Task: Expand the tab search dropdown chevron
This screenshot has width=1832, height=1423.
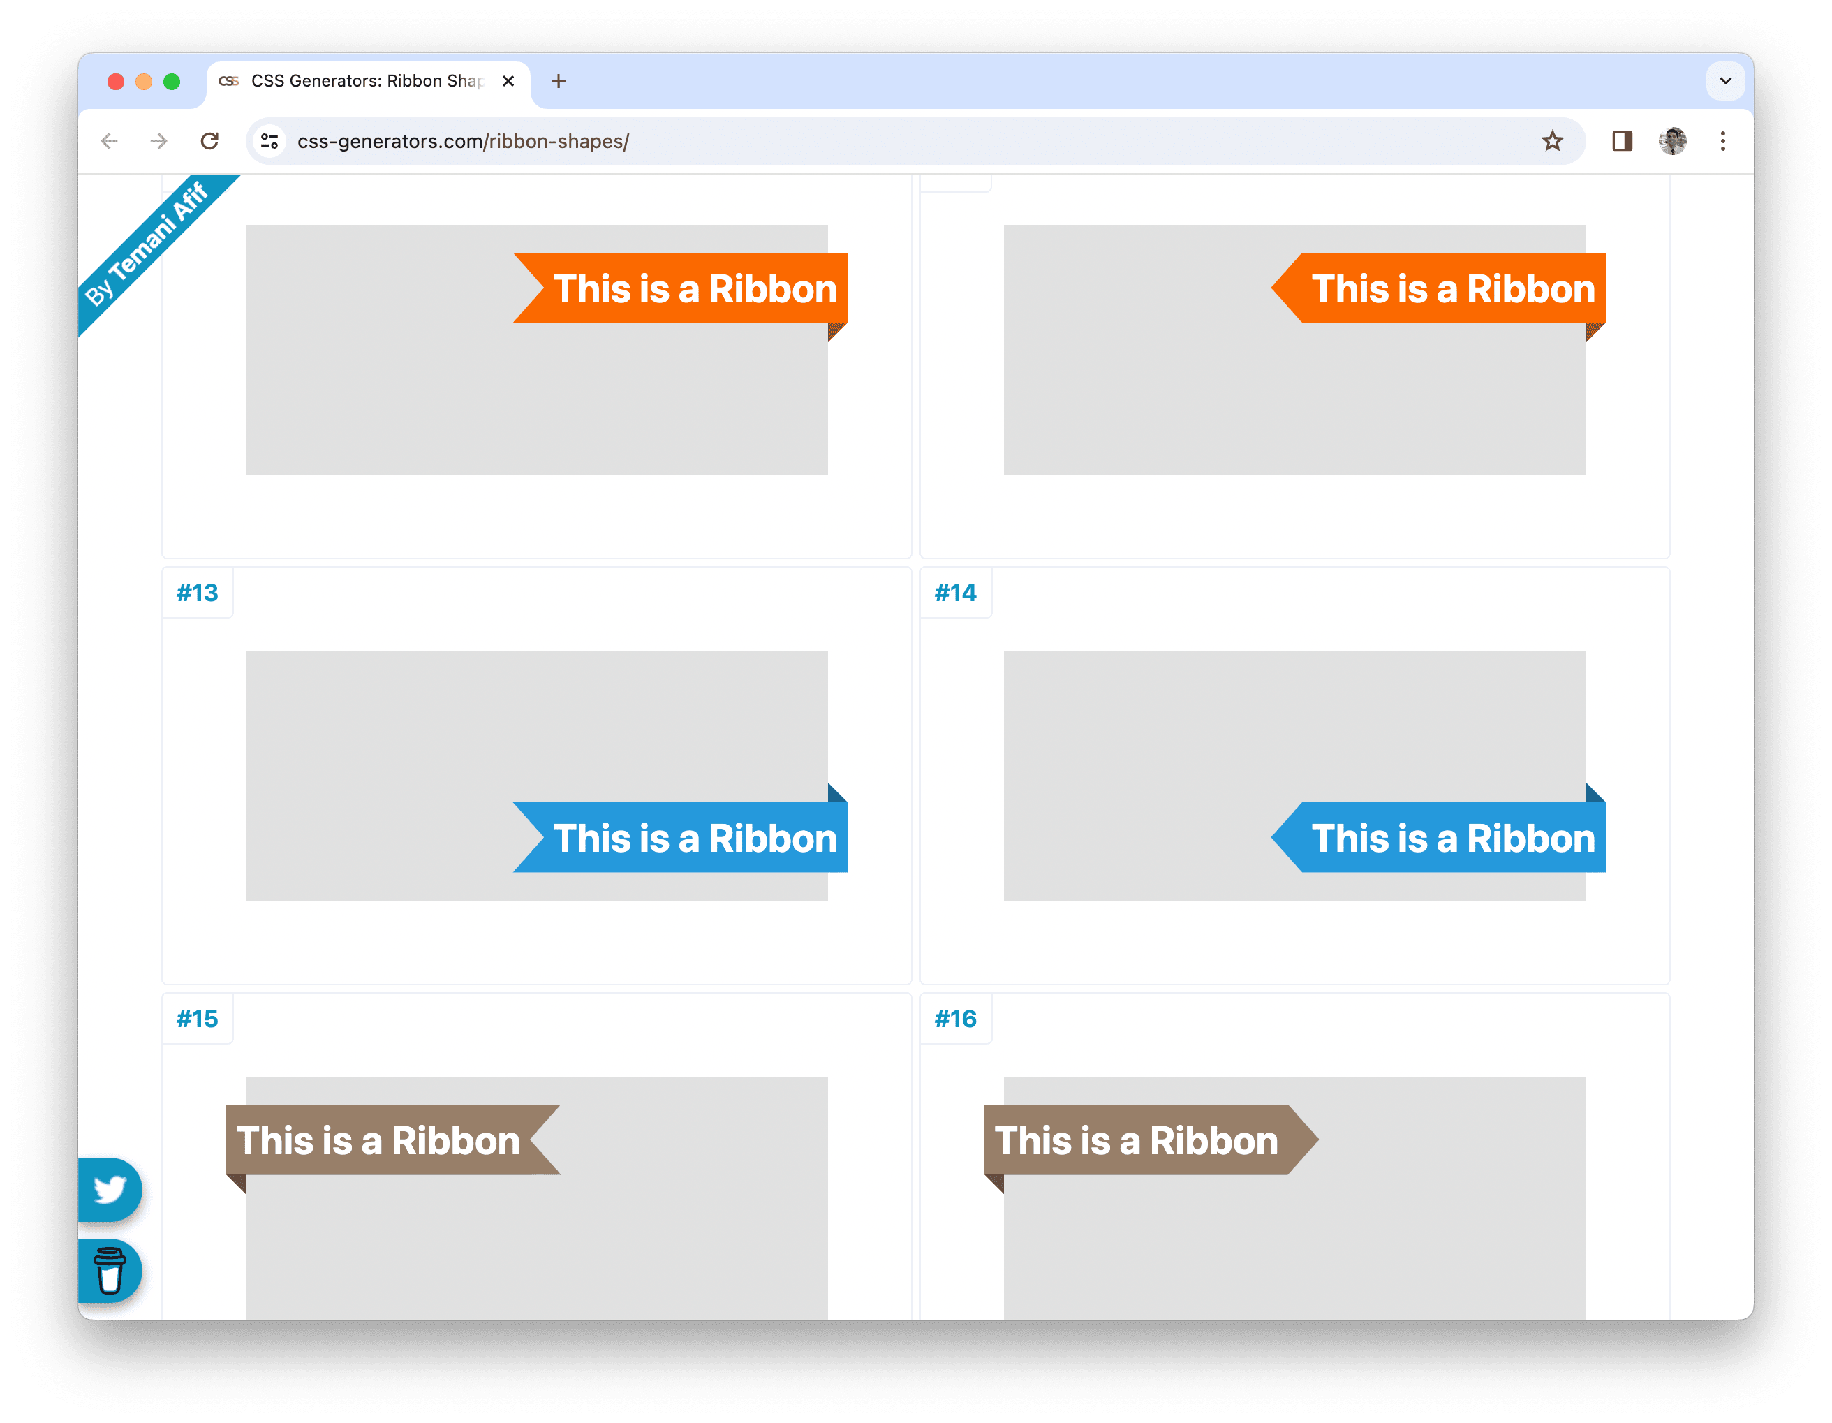Action: point(1724,82)
